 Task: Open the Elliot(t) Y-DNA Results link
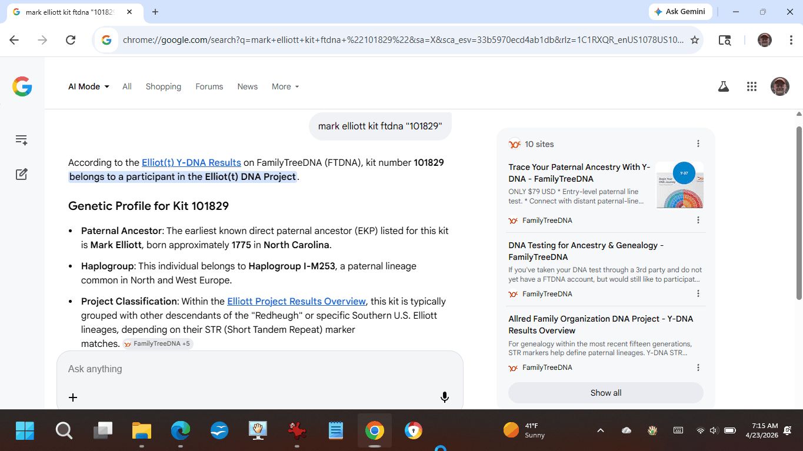tap(191, 162)
